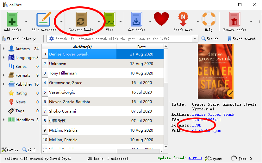Screen dimensions: 262x163
Task: Click the EPUB format link
Action: (x=197, y=125)
